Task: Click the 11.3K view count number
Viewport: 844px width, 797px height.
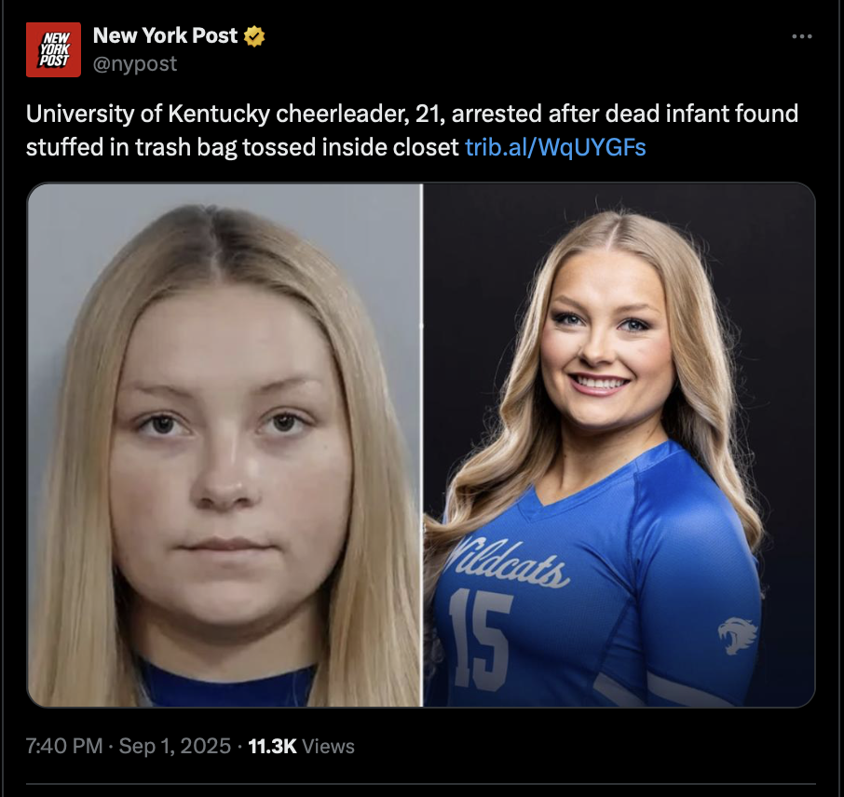Action: [x=272, y=746]
